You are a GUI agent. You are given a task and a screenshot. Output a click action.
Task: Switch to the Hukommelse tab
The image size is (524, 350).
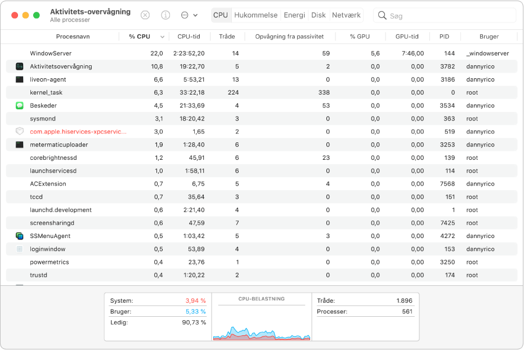(x=256, y=15)
